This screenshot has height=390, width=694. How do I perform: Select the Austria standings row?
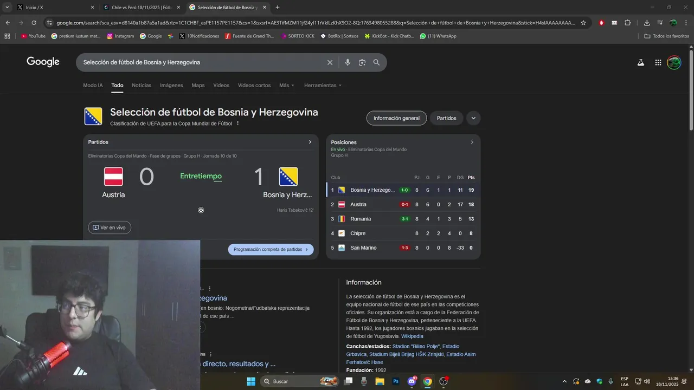click(403, 205)
